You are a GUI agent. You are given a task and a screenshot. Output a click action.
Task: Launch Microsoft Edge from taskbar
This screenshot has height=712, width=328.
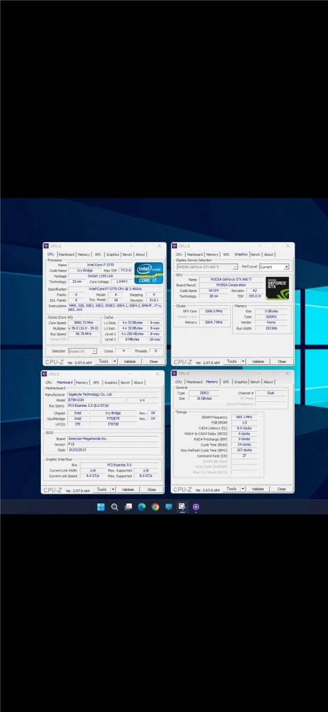[x=141, y=507]
